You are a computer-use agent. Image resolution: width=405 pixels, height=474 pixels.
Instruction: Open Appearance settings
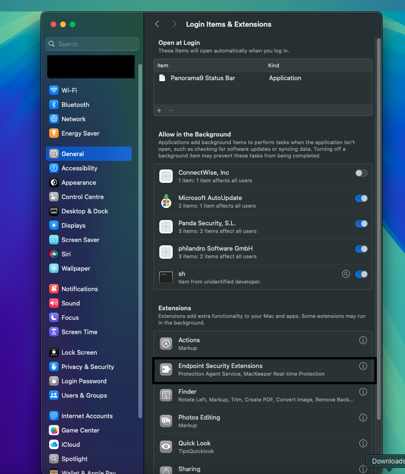[x=89, y=182]
